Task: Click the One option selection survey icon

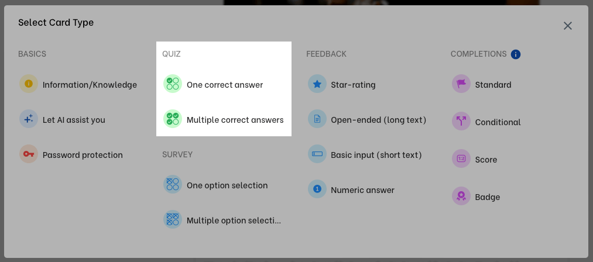Action: [x=173, y=185]
